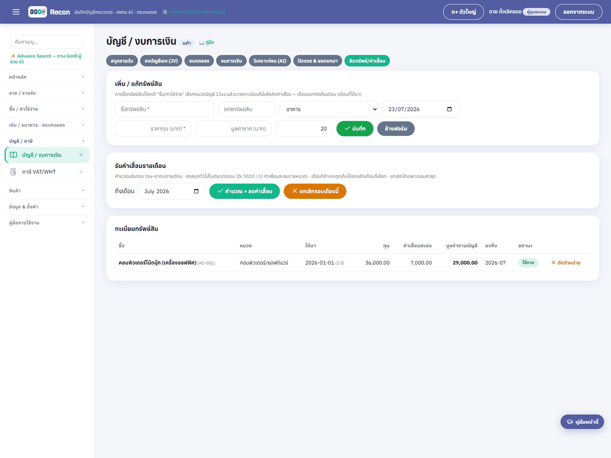Screen dimensions: 611x458
Task: Open the calendar picker for 23/07/2026
Action: click(450, 109)
